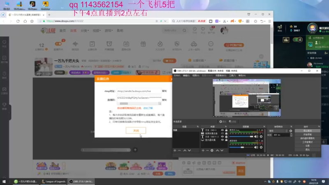
Task: Mute the microphone channel in OBS mixer
Action: click(x=256, y=136)
